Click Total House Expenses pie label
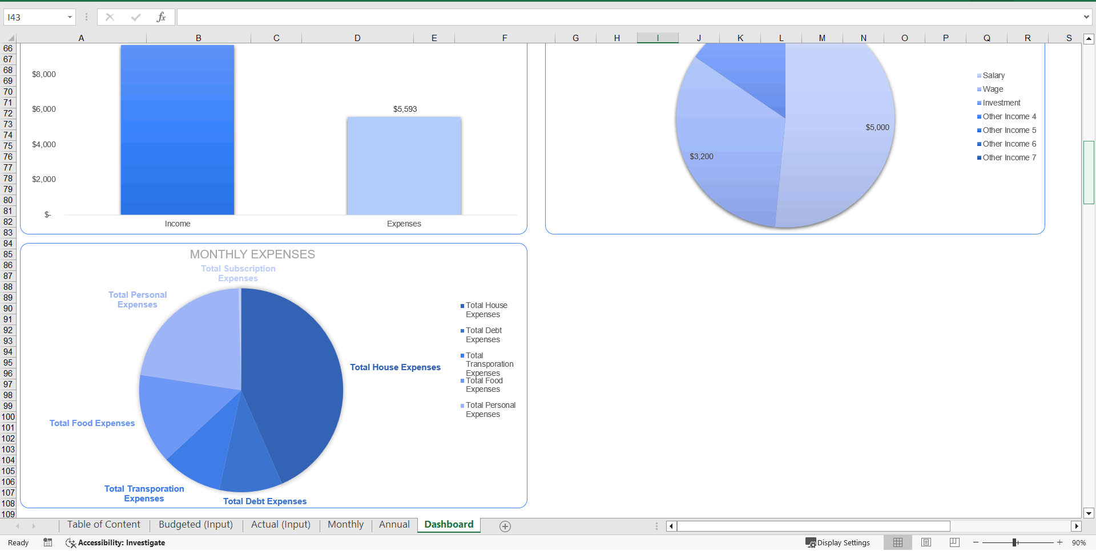Viewport: 1096px width, 551px height. [395, 367]
